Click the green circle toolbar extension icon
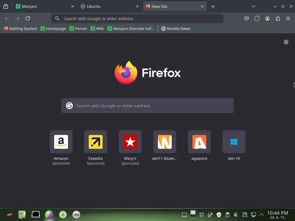295x221 pixels. click(257, 18)
